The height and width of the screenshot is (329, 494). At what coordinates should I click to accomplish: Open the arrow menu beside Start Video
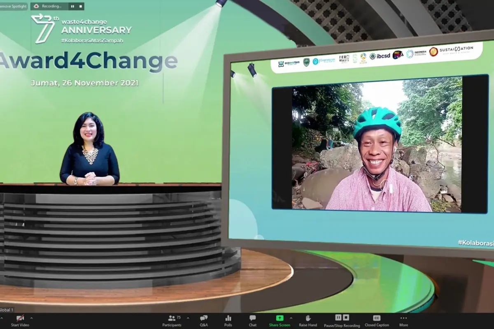click(x=31, y=318)
